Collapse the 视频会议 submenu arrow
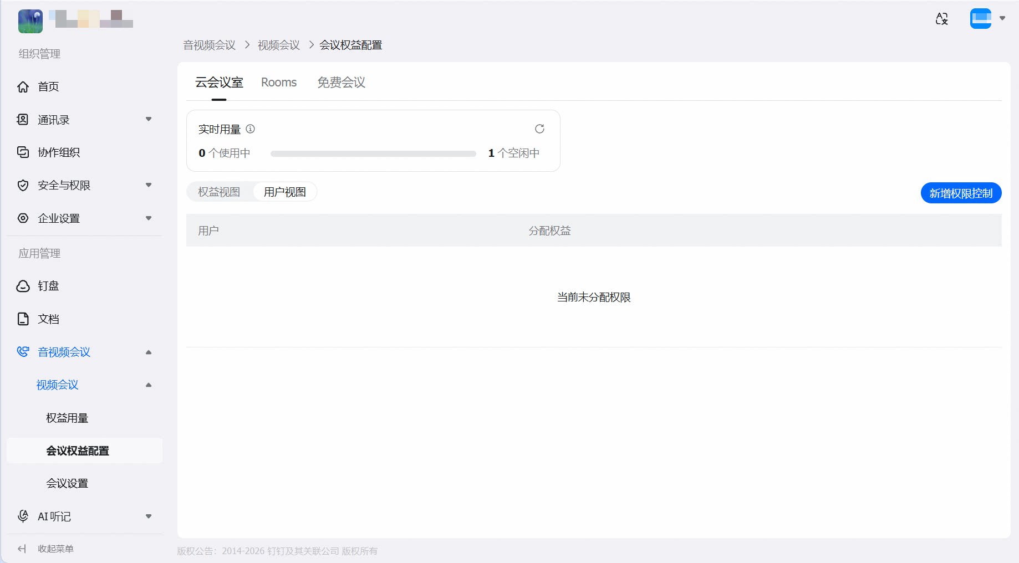The width and height of the screenshot is (1019, 563). [149, 385]
